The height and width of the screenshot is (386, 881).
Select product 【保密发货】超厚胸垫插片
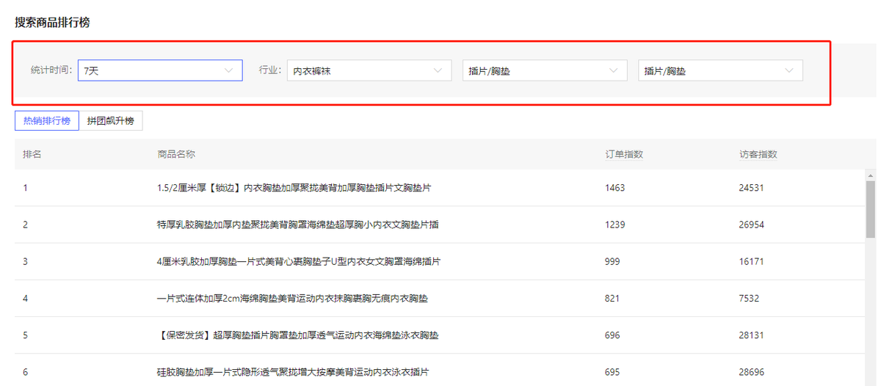(298, 335)
